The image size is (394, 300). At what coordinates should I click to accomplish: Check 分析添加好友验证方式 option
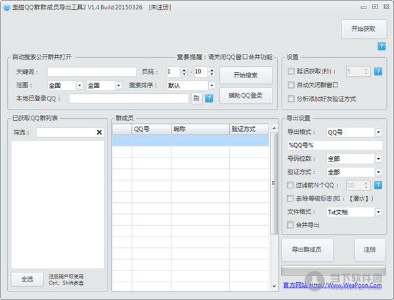click(291, 98)
